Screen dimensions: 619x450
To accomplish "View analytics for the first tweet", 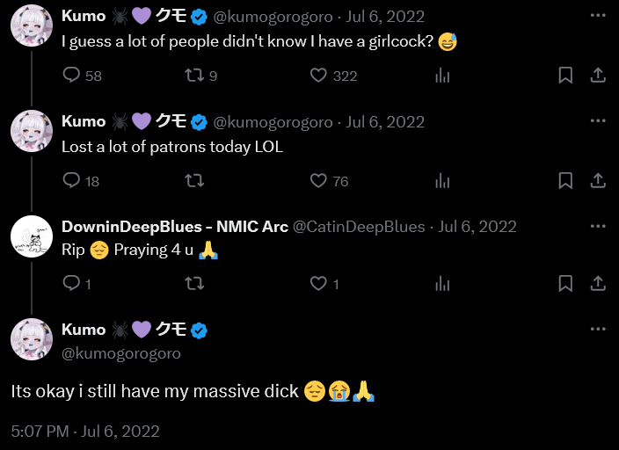I will (442, 75).
